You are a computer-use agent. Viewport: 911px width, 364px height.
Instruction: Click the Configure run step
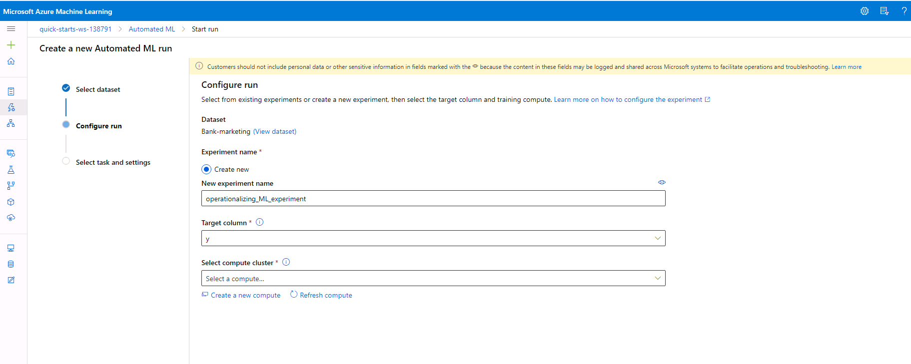tap(99, 126)
